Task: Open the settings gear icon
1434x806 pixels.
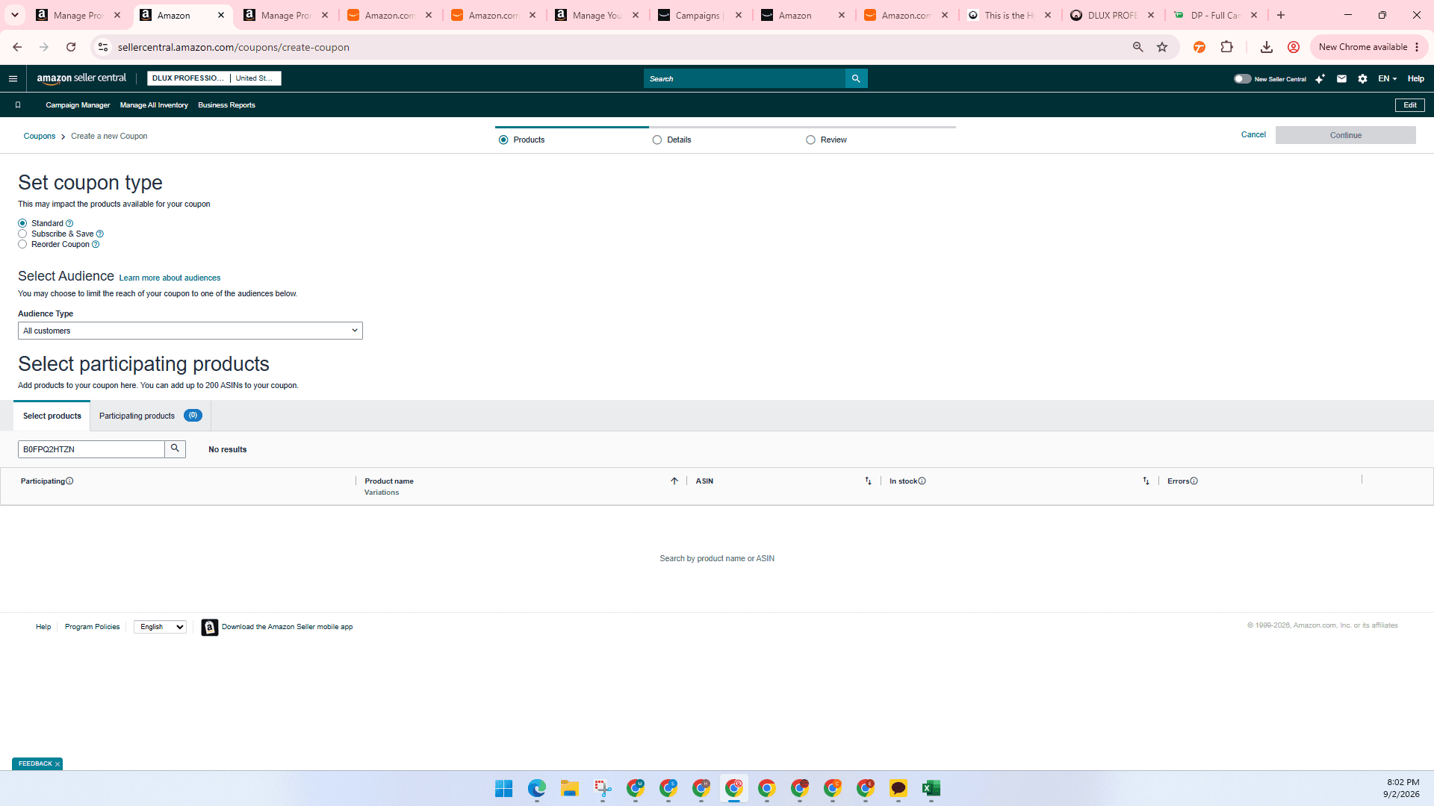Action: (1362, 78)
